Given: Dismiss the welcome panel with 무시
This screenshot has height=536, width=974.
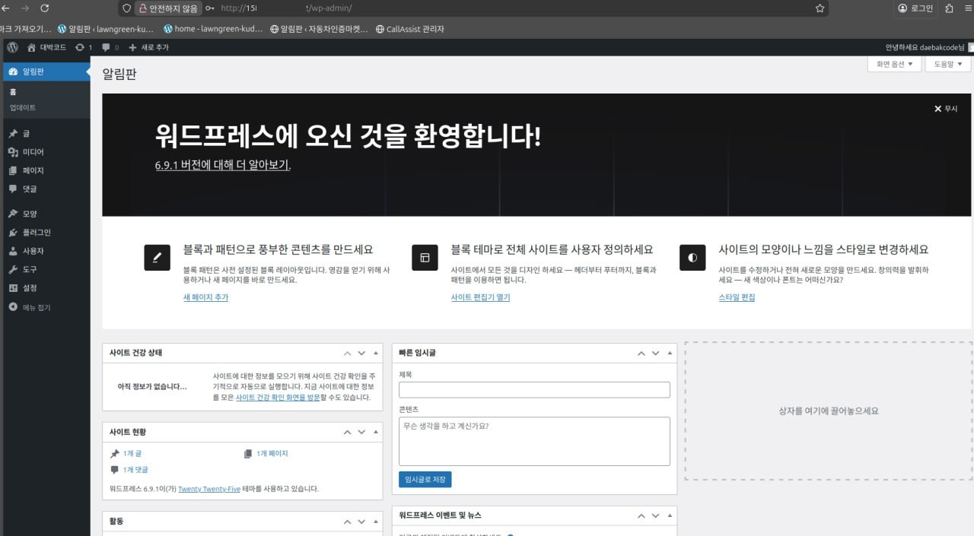Looking at the screenshot, I should [946, 109].
